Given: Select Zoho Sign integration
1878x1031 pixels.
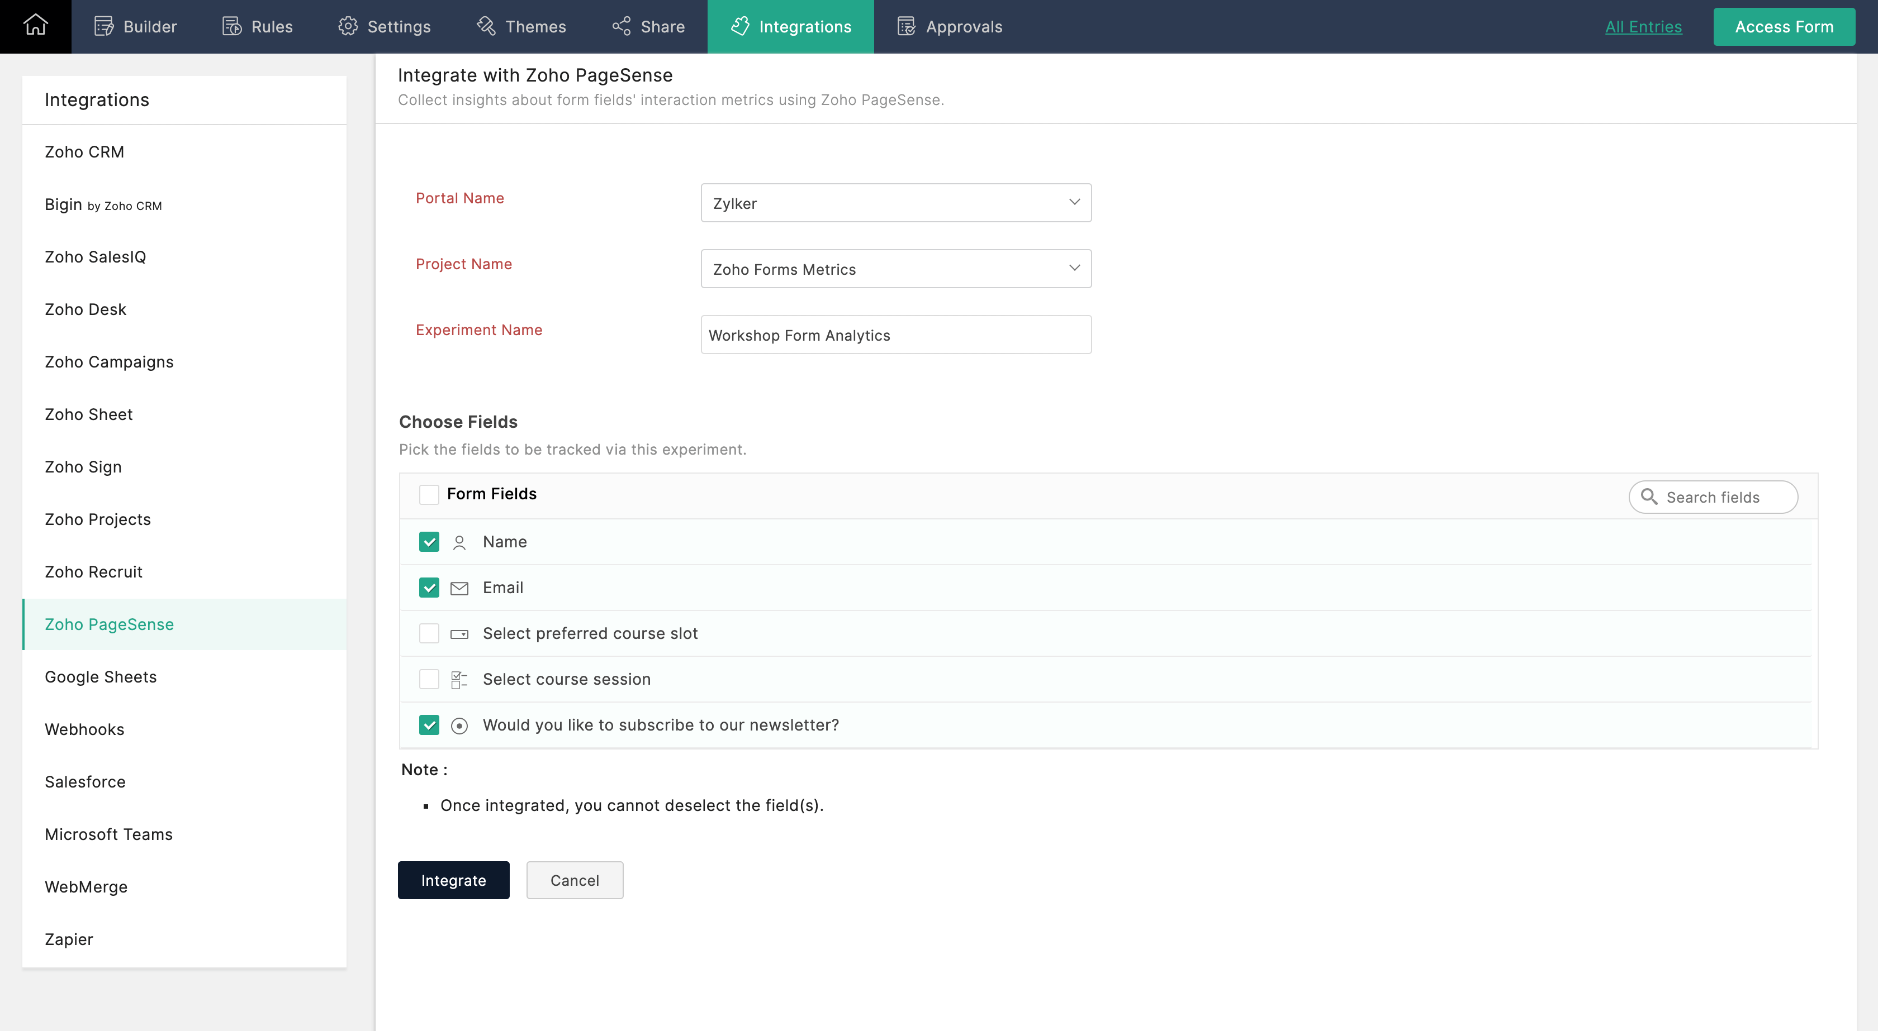Looking at the screenshot, I should click(184, 467).
